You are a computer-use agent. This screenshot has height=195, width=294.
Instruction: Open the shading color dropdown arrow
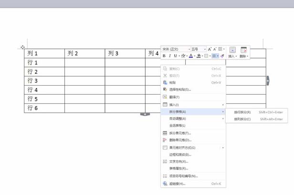202,56
